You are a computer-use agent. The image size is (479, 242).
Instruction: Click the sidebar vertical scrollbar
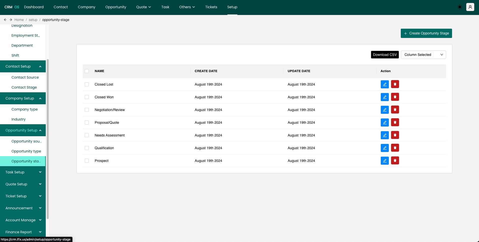[48, 139]
